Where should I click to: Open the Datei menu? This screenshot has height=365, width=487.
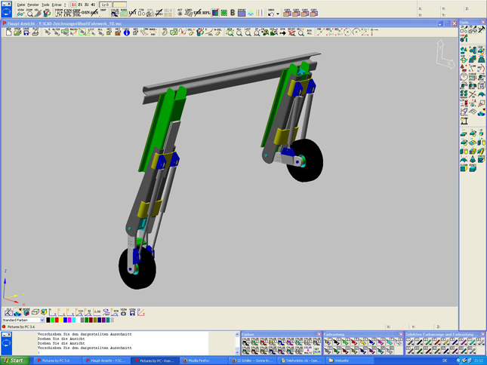[21, 5]
